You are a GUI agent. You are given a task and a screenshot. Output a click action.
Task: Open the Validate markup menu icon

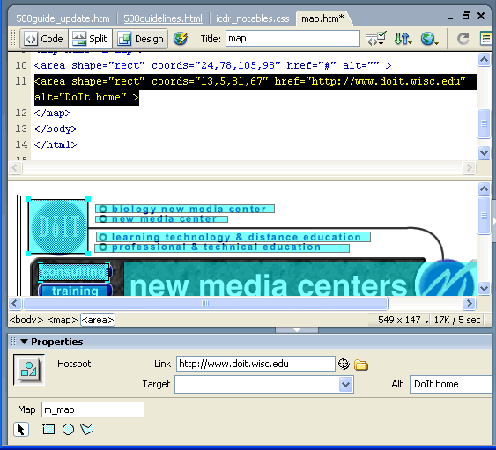tap(375, 39)
